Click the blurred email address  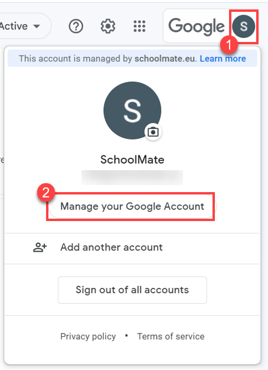point(132,177)
